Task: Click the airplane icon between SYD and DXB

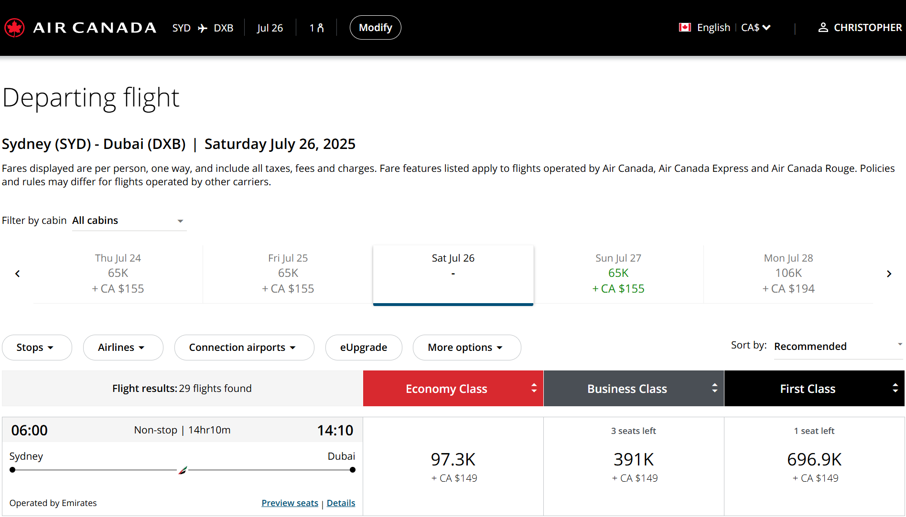Action: point(203,28)
